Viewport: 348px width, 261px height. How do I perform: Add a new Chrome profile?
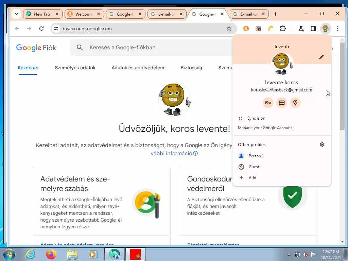click(x=282, y=177)
